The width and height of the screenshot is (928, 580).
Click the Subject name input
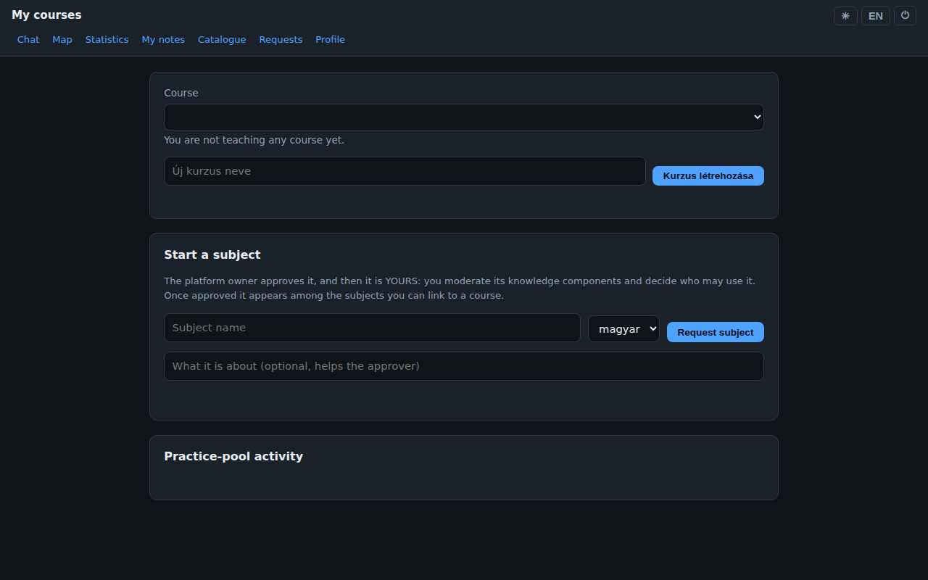pos(372,328)
